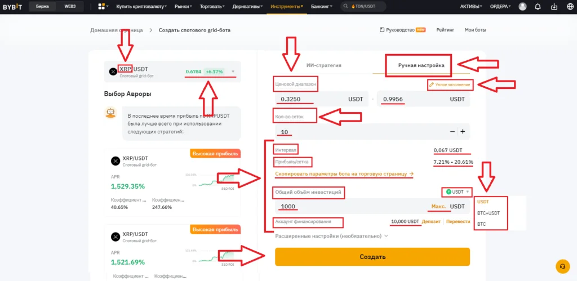Click the +6.17% price change badge
Screen dimensions: 577x281
pos(215,72)
